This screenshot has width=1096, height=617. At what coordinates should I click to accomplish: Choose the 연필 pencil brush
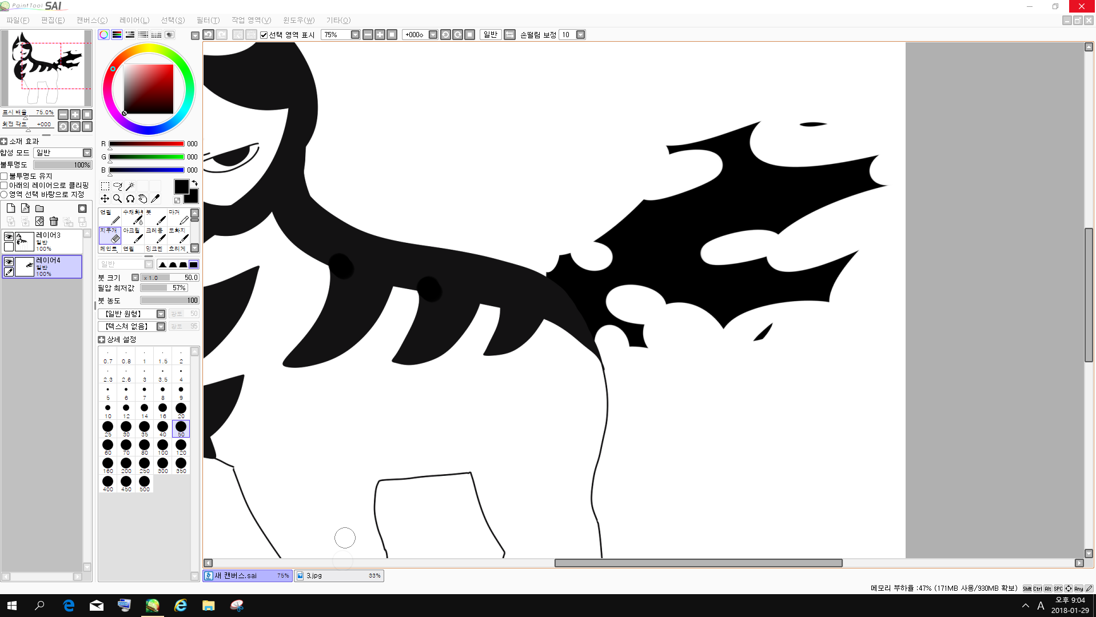click(110, 217)
